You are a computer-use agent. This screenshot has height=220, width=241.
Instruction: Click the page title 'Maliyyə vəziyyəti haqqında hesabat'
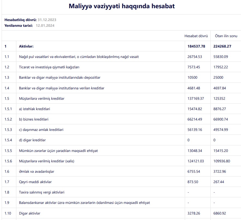(121, 6)
